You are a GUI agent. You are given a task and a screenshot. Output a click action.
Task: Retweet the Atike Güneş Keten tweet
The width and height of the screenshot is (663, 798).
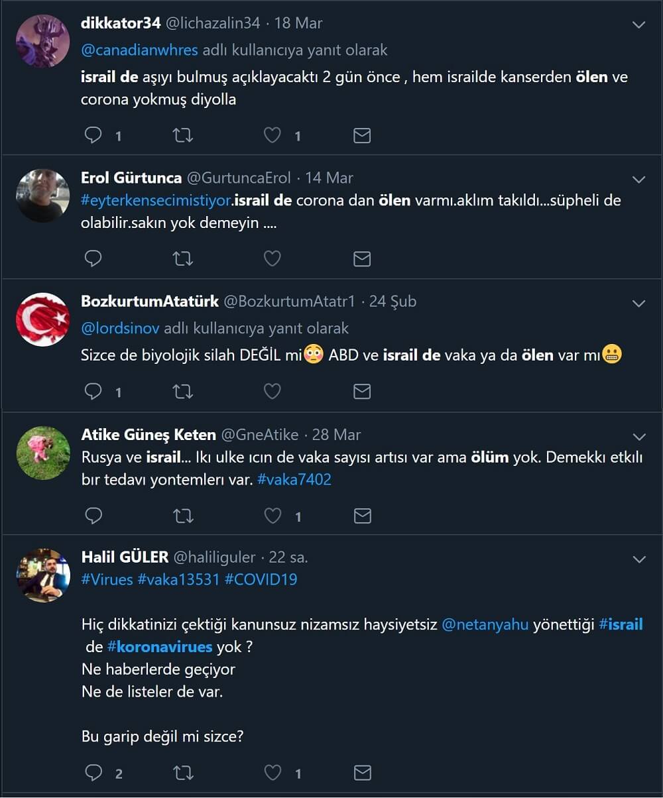coord(182,516)
